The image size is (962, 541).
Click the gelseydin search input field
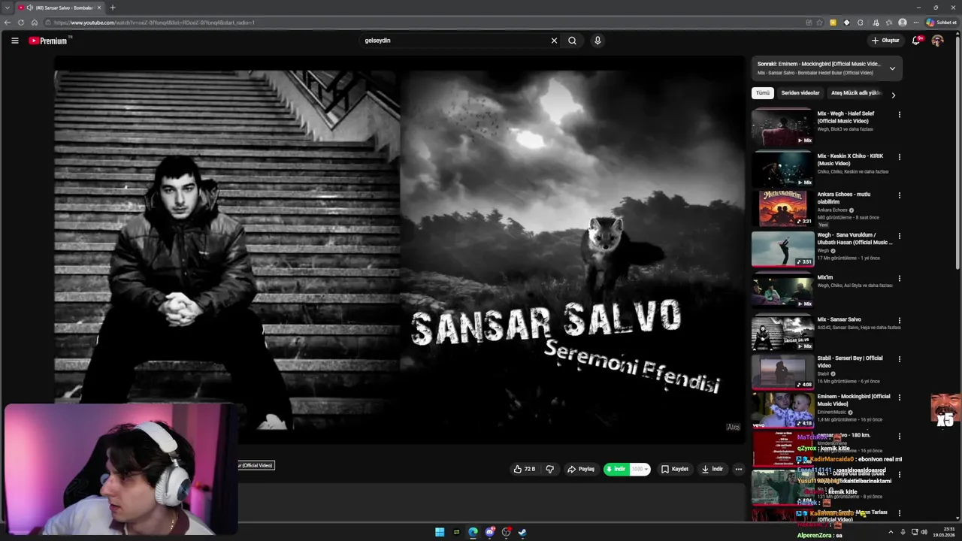tap(455, 41)
